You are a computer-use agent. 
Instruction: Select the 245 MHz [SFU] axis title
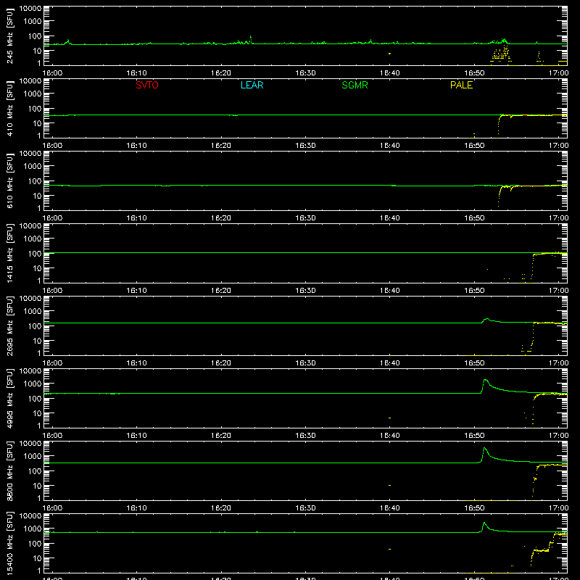click(9, 36)
